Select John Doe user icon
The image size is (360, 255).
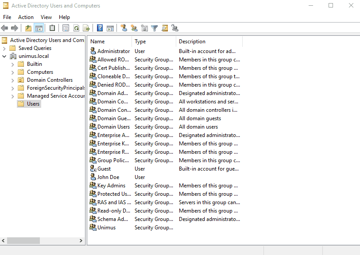(93, 177)
